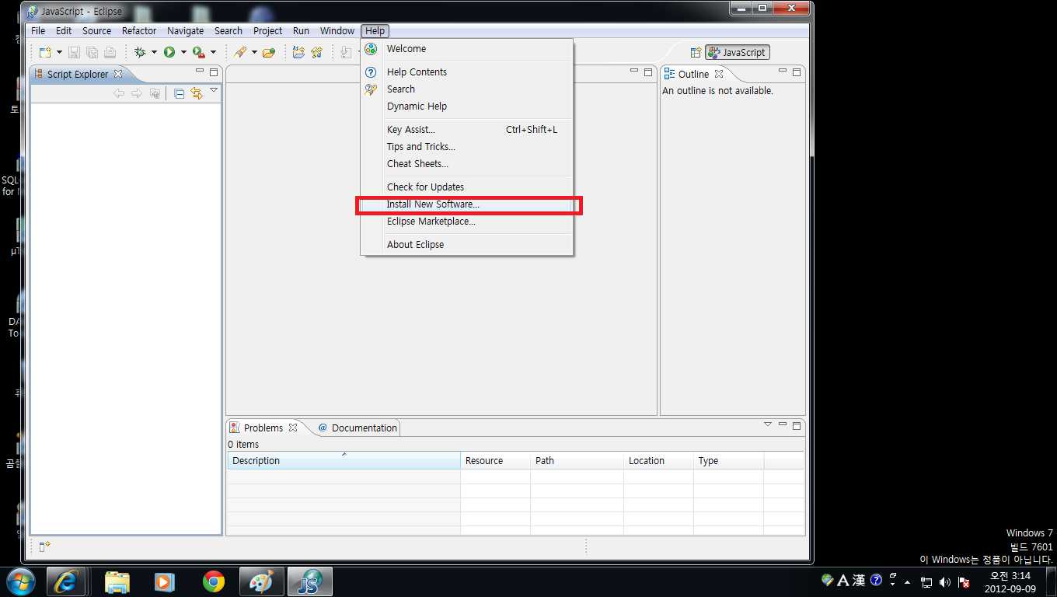Click the Debug bug icon in toolbar

140,52
